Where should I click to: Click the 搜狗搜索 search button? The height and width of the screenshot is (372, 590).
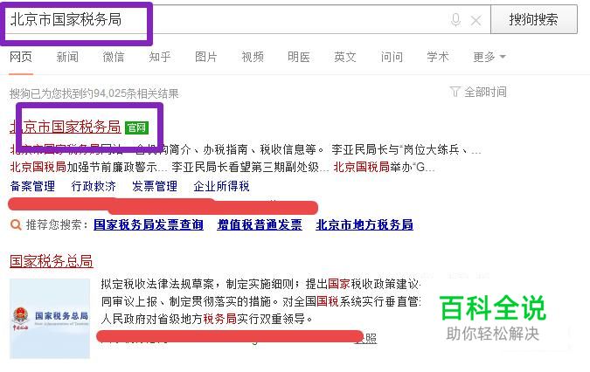coord(534,19)
